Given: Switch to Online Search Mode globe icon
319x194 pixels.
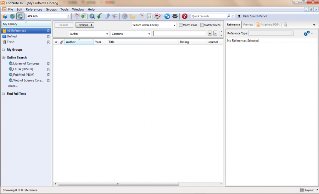Looking at the screenshot, I should click(x=12, y=16).
